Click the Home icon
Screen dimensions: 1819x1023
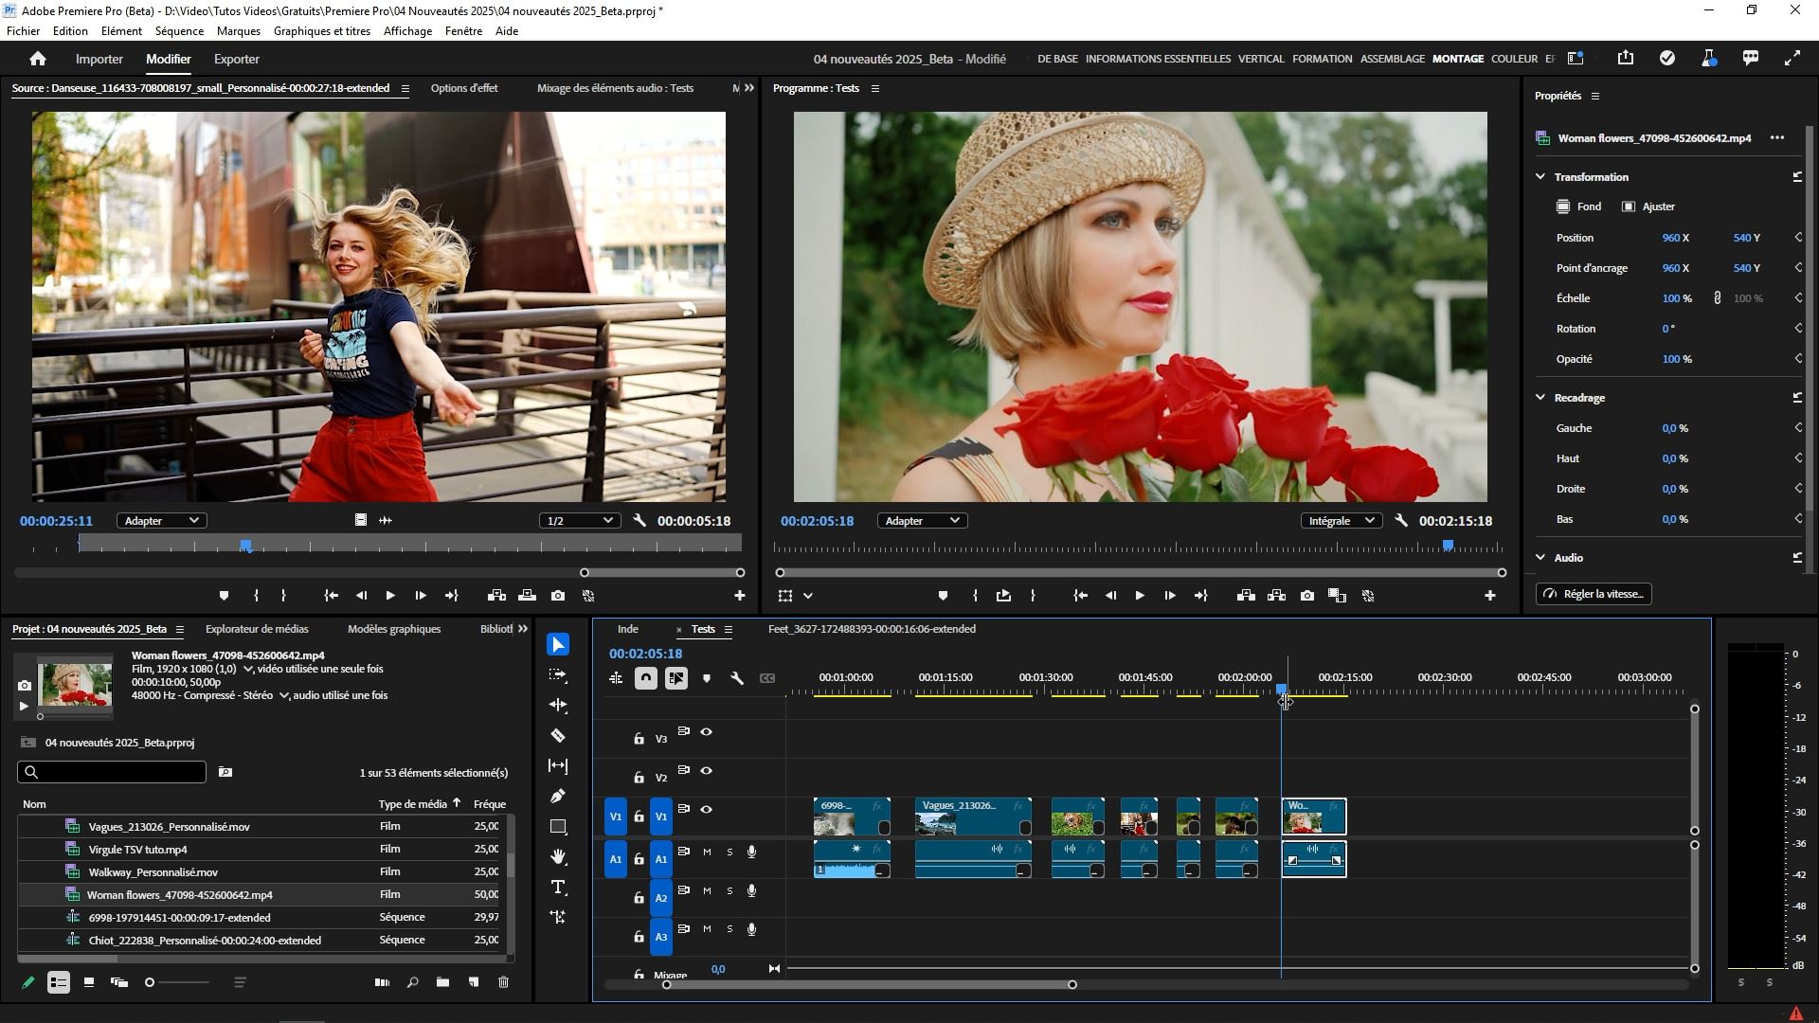pyautogui.click(x=38, y=59)
